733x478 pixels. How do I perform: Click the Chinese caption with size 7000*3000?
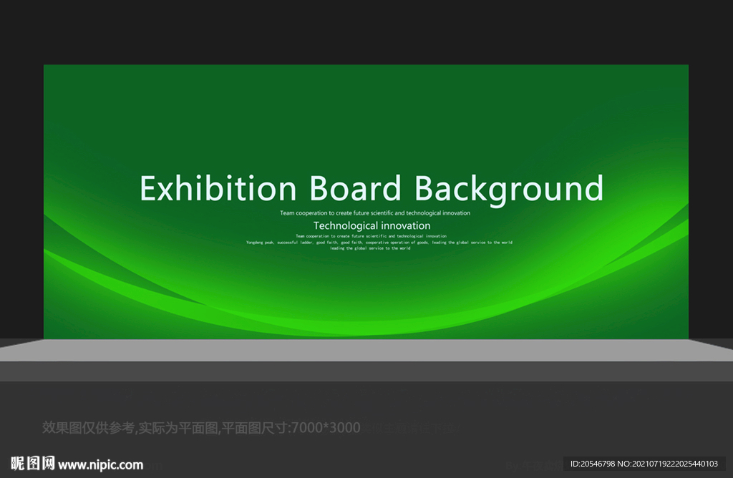(x=201, y=427)
